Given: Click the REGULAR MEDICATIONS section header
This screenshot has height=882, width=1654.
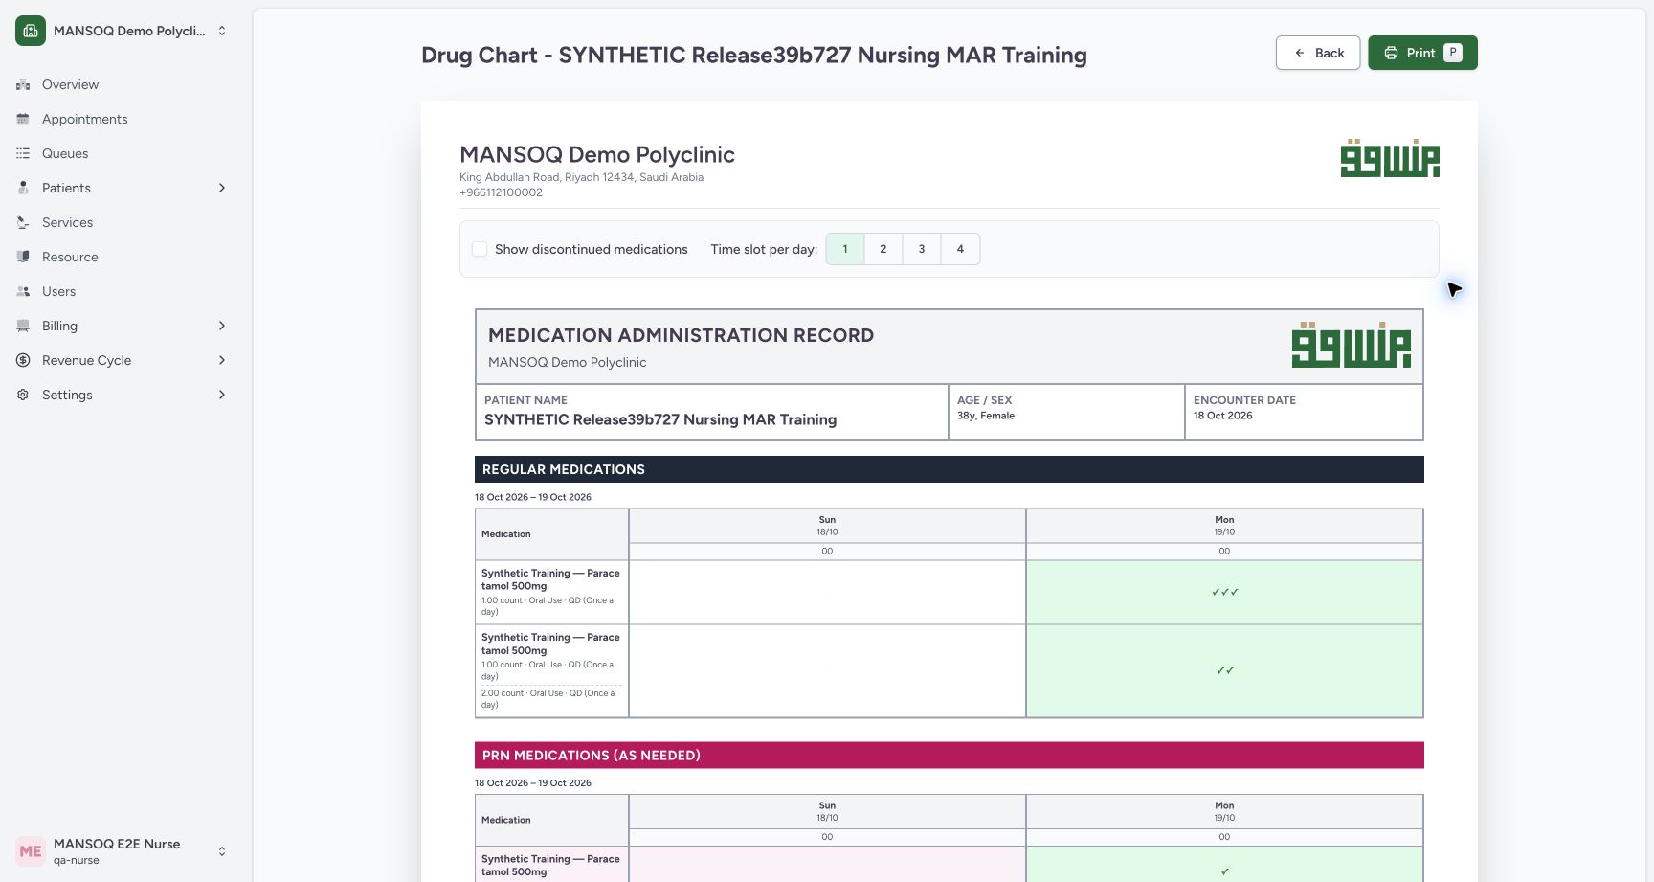Looking at the screenshot, I should tap(950, 469).
